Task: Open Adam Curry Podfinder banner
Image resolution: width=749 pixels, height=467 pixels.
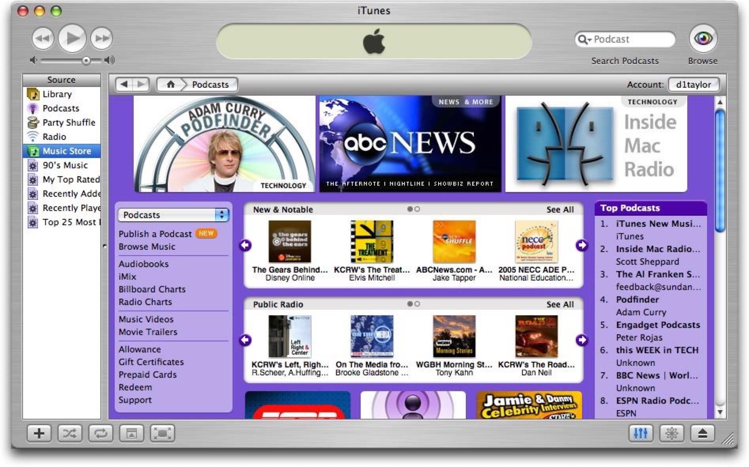Action: tap(225, 144)
